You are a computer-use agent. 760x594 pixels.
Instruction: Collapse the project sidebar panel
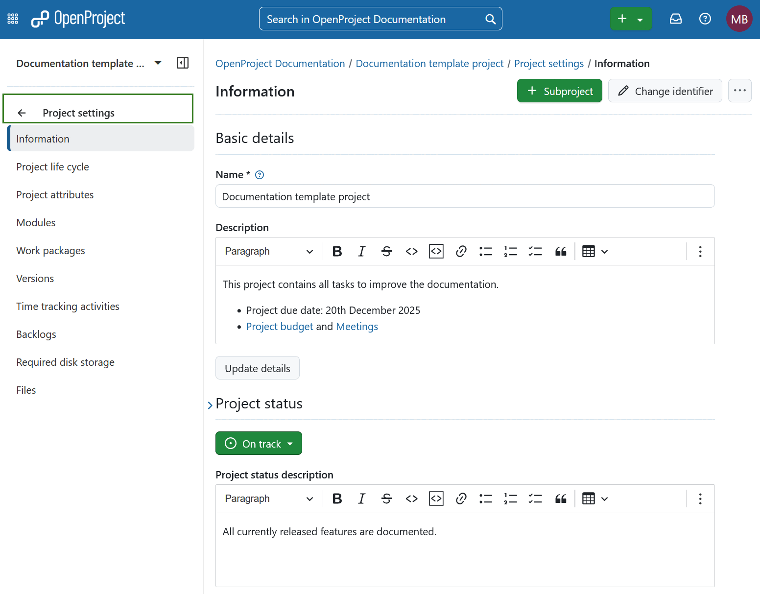point(182,63)
